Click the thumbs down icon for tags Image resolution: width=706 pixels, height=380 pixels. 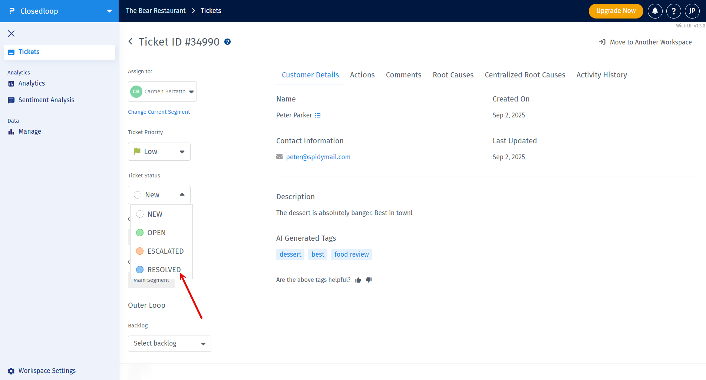coord(369,280)
